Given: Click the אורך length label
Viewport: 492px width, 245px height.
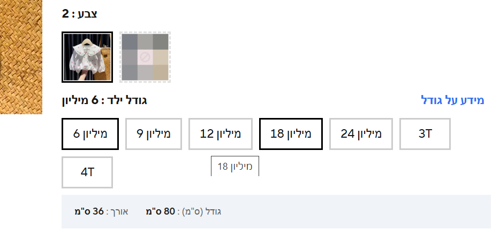Looking at the screenshot, I should (118, 211).
